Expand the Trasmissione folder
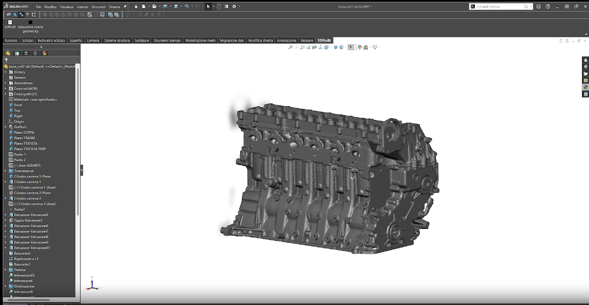Viewport: 589px width, 305px height. pos(6,171)
